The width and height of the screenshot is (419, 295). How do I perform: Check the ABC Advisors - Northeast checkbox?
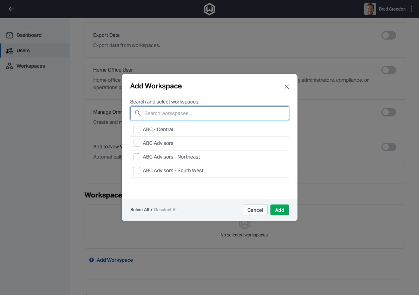(x=137, y=157)
